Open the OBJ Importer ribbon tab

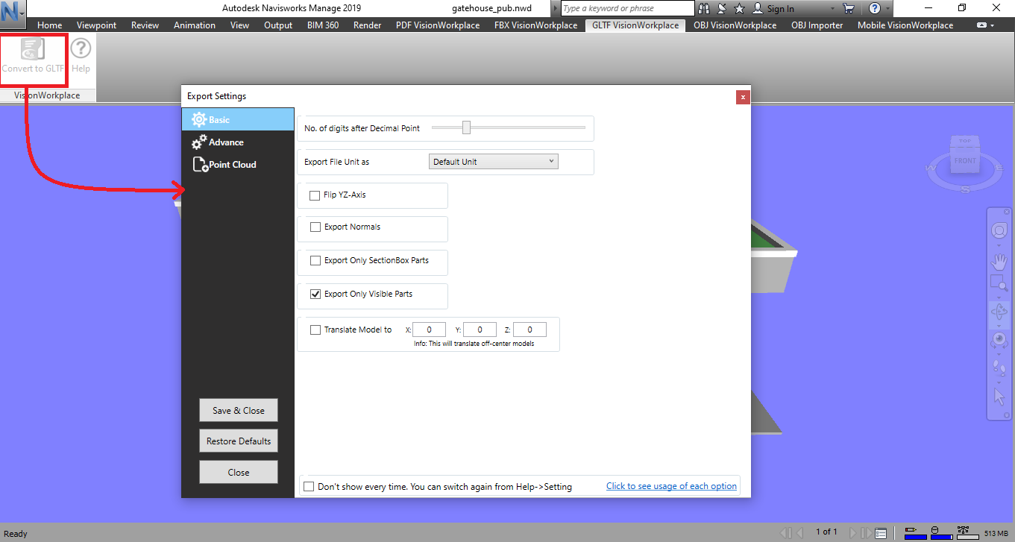point(817,25)
